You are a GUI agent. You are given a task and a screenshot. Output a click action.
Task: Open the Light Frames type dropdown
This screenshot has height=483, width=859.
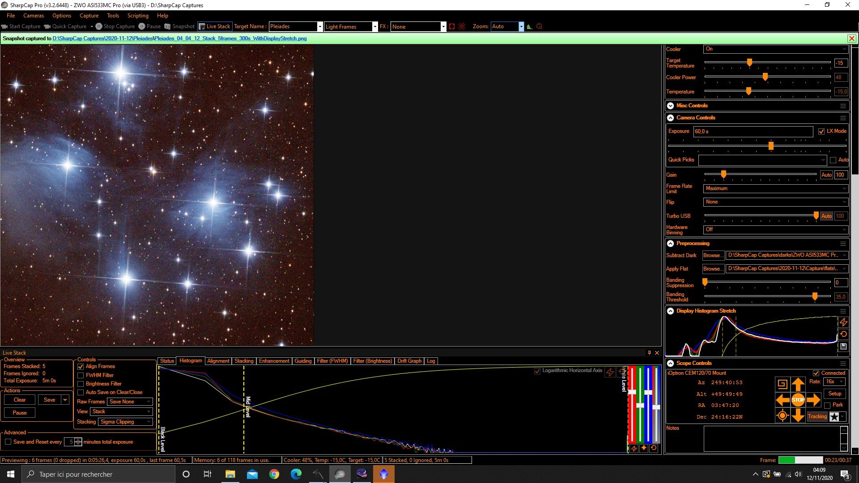(x=375, y=26)
